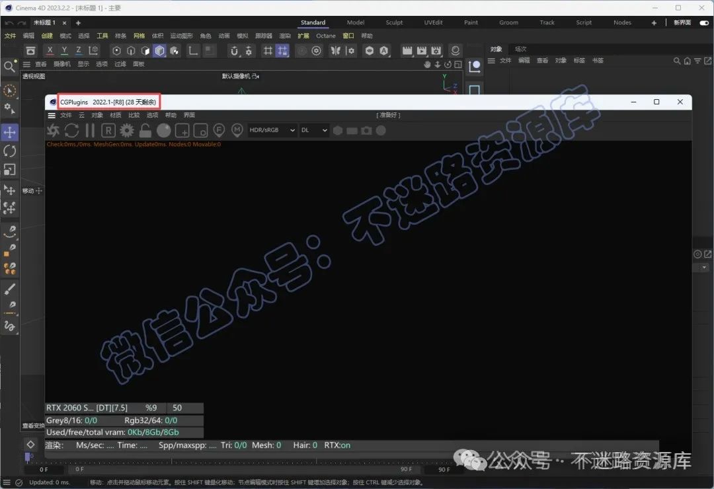Enable the Axis mode L-shaped icon

click(x=193, y=51)
